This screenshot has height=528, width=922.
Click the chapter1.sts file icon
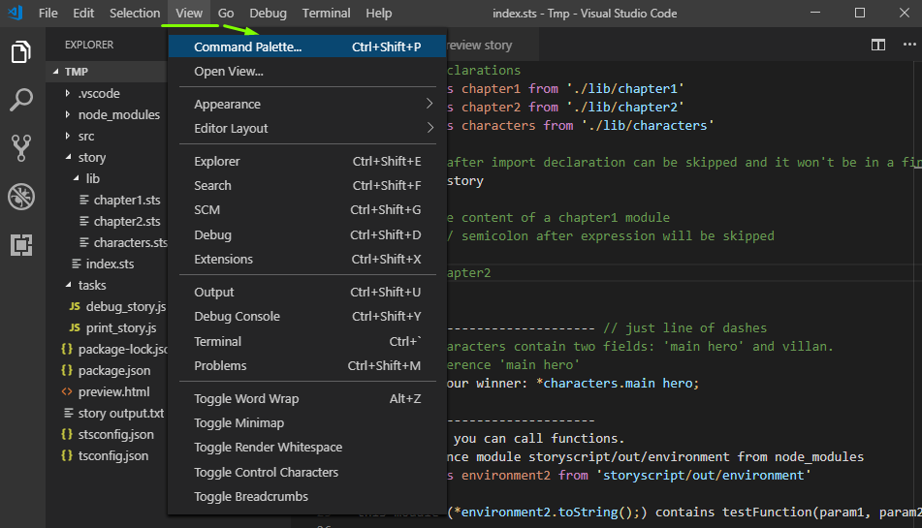[x=84, y=201]
